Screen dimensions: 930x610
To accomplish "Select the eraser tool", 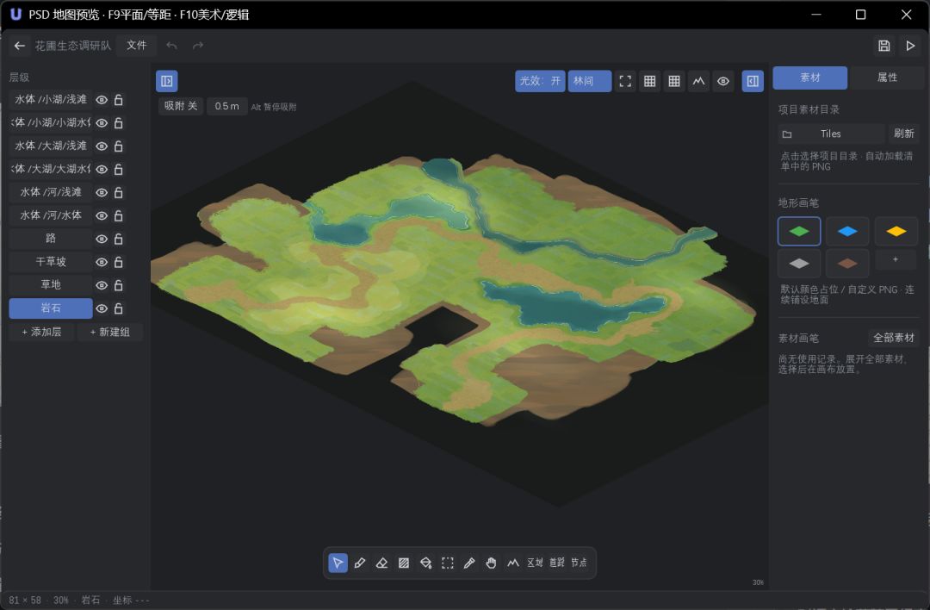I will (x=382, y=563).
